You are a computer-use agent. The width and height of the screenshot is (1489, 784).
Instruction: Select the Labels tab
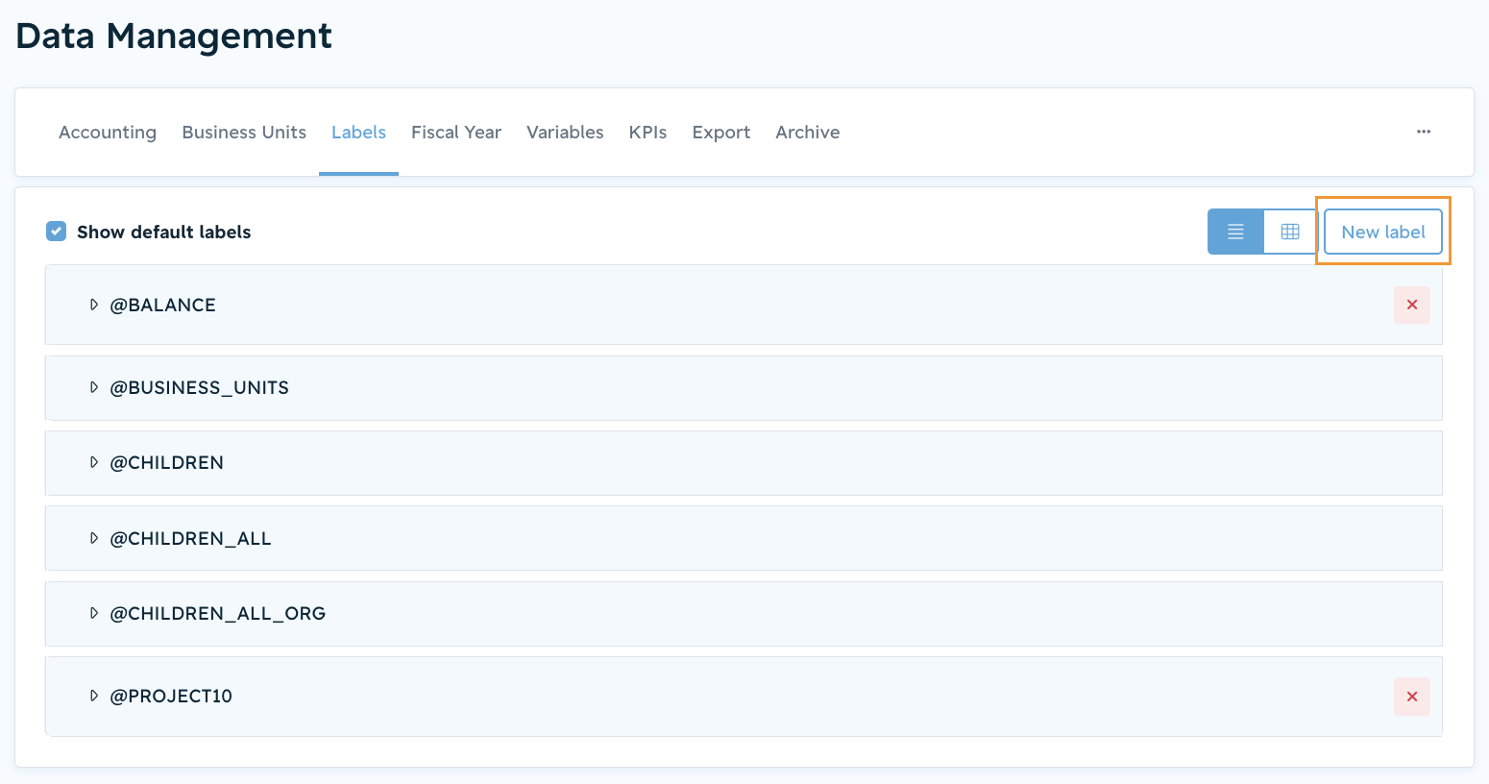(x=358, y=133)
